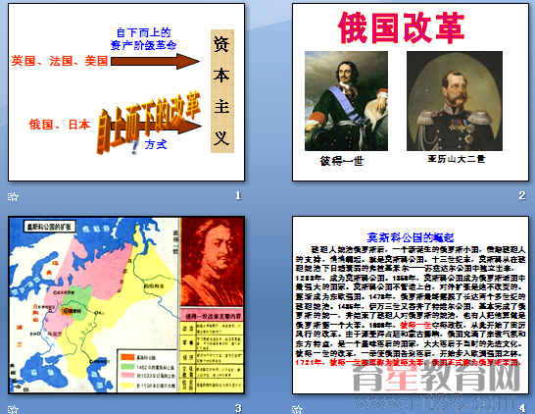Click the animation star icon under slide 1
This screenshot has height=414, width=535.
(13, 196)
